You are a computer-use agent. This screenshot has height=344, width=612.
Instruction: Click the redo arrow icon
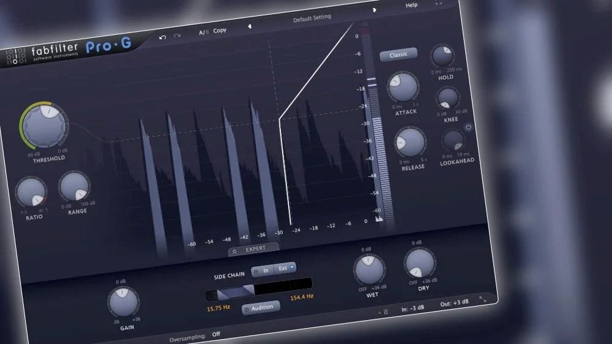click(177, 36)
